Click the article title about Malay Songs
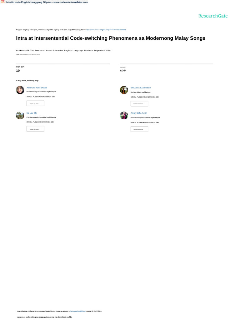240x320 pixels. pyautogui.click(x=111, y=38)
